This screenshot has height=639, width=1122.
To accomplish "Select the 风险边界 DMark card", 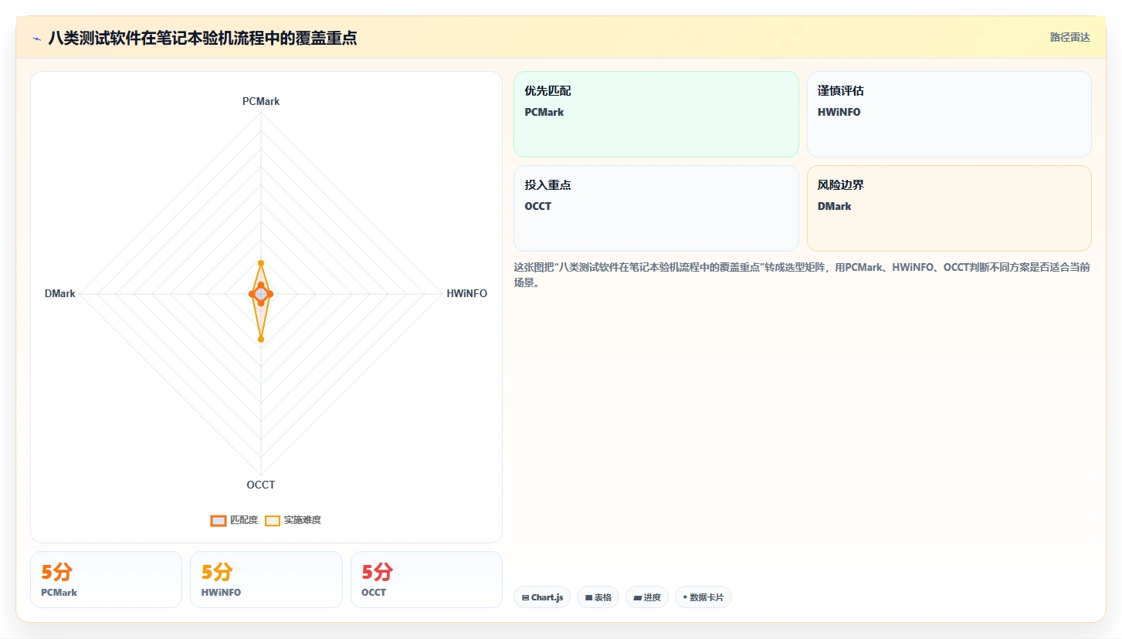I will click(x=949, y=208).
